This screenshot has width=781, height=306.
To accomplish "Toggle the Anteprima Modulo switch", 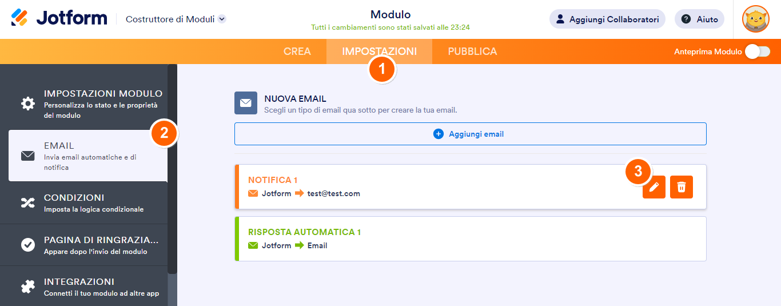I will coord(758,51).
